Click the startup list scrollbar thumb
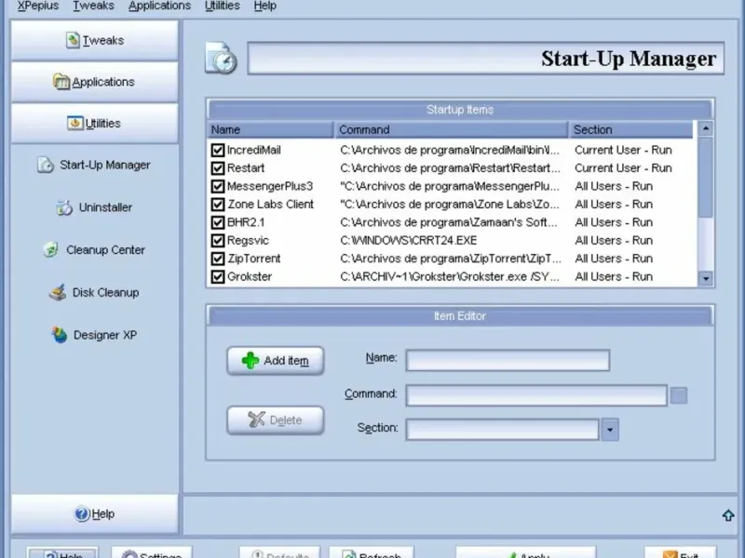This screenshot has height=558, width=745. [706, 178]
